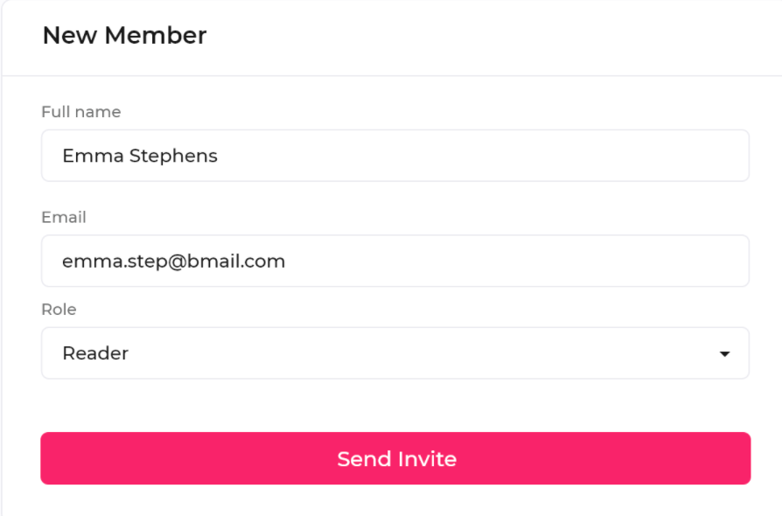Click "emma.step" portion of the email
The width and height of the screenshot is (782, 516).
pyautogui.click(x=108, y=261)
